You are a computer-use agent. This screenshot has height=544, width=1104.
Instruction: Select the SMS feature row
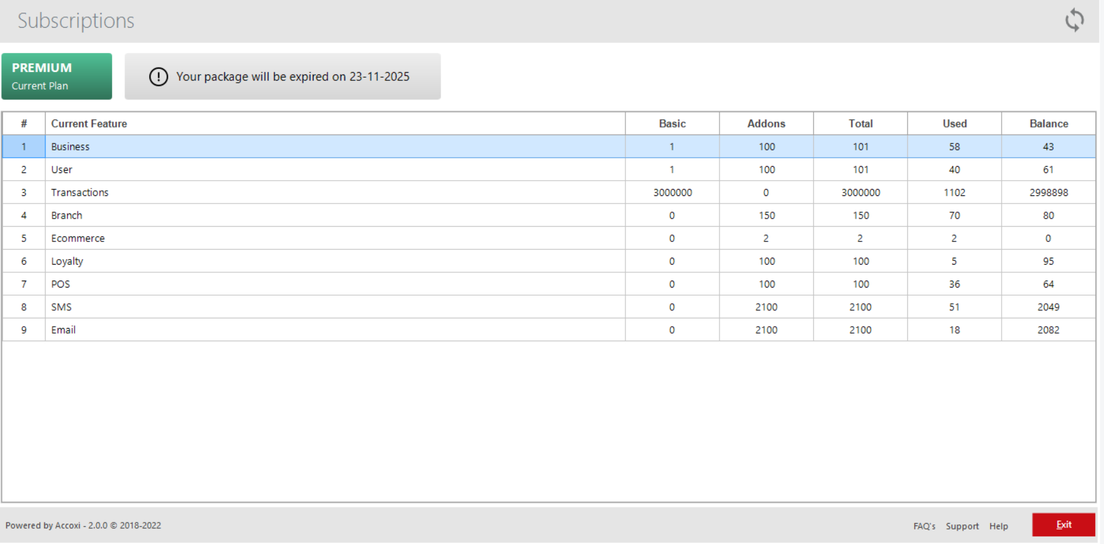[549, 307]
